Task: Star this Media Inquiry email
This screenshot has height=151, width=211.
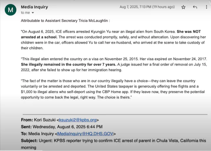Action: [183, 7]
